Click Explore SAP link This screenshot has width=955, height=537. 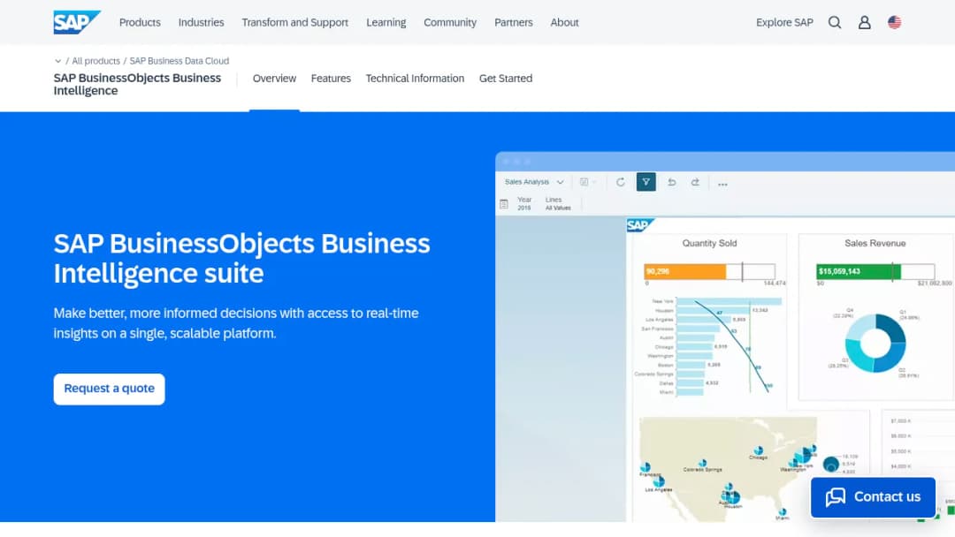(784, 22)
